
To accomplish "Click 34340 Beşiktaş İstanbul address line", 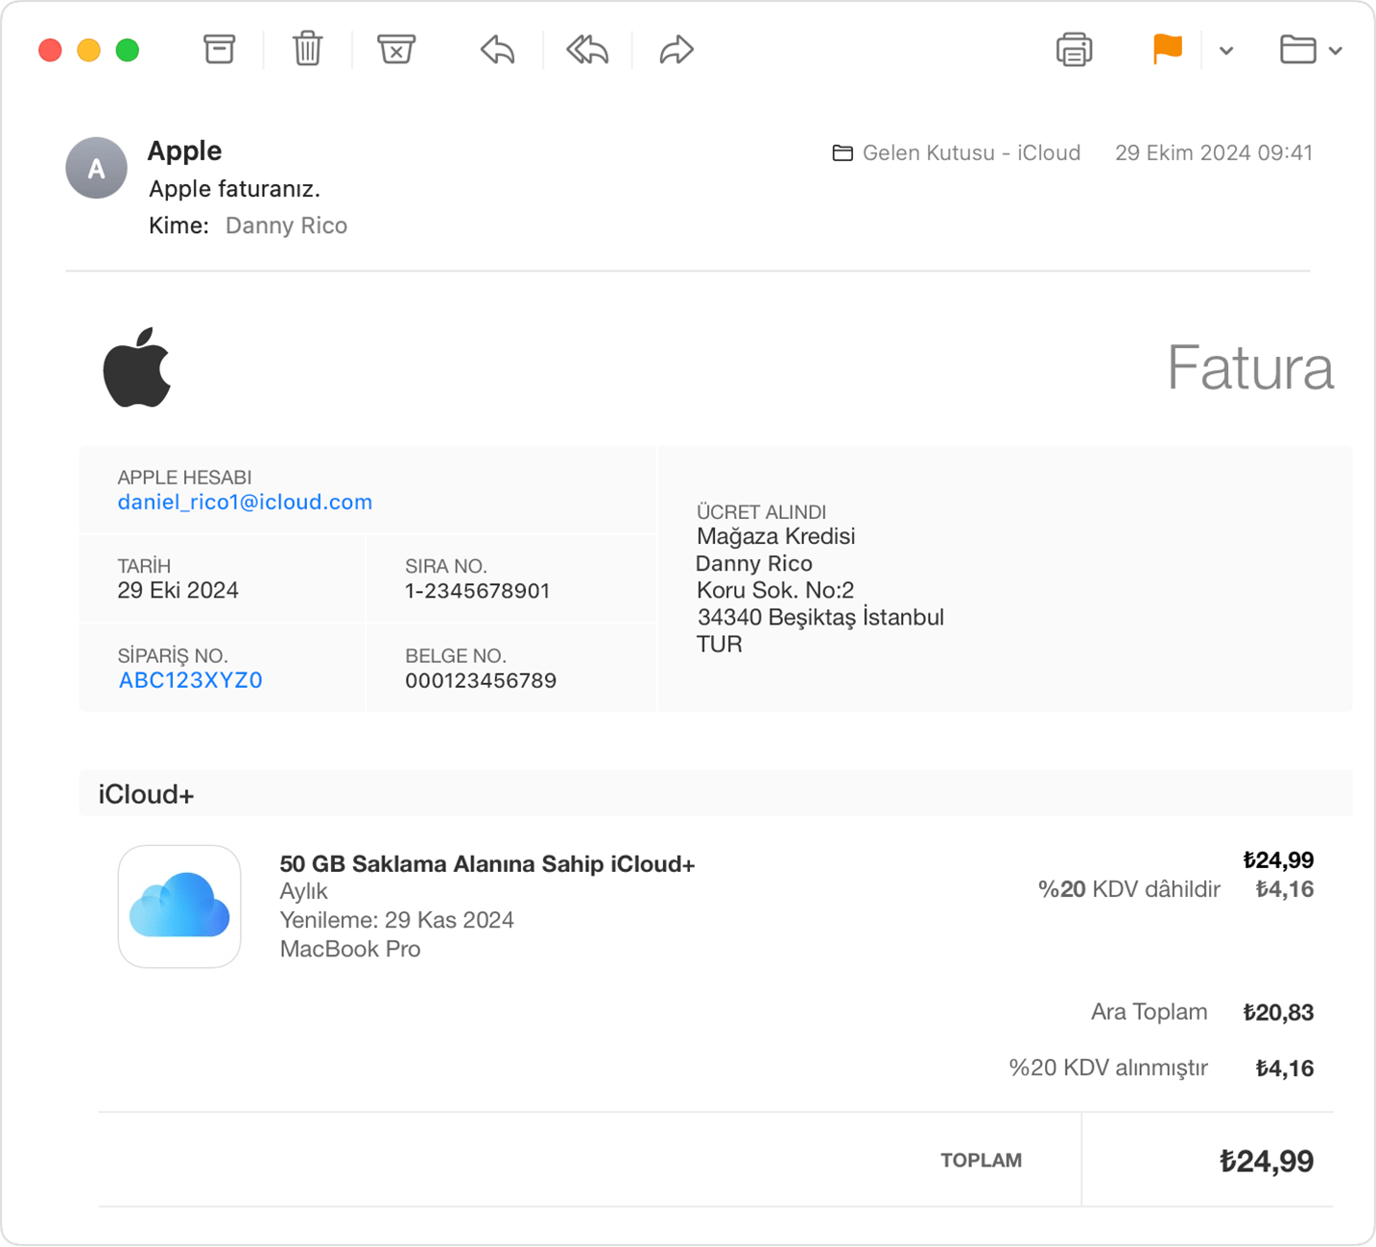I will click(820, 617).
